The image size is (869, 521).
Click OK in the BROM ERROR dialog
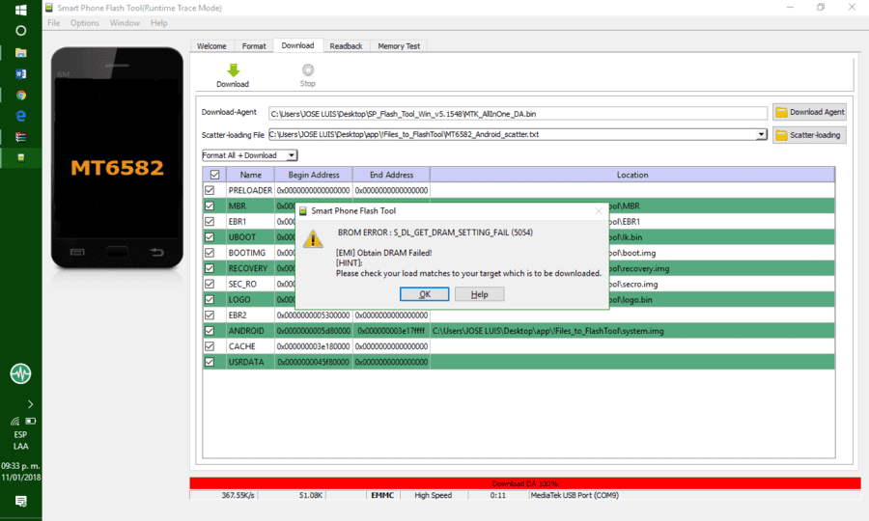coord(425,294)
